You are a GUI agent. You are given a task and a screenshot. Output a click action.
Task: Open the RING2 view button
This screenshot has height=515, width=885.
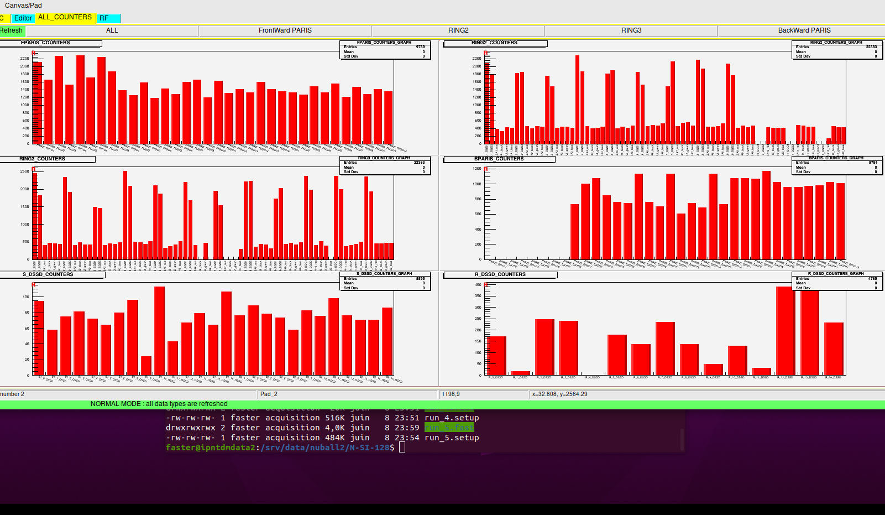tap(458, 31)
